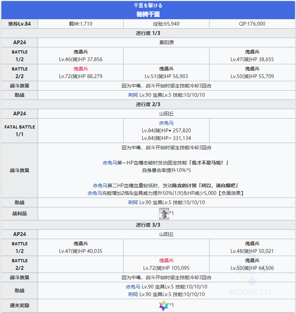
Task: Open 赤兔马 link before 第二HP血槽血量较低时
Action: pyautogui.click(x=100, y=186)
